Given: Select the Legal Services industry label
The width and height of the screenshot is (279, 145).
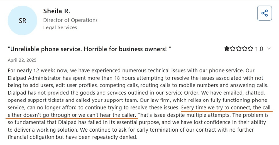Looking at the screenshot, I should tap(60, 27).
